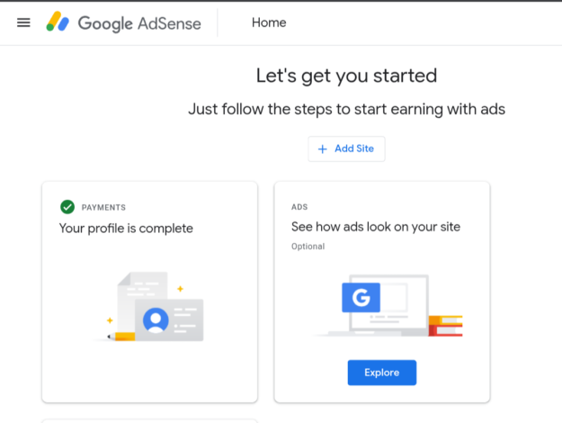This screenshot has width=562, height=423.
Task: Click the 'Let's get you started' heading
Action: (346, 76)
